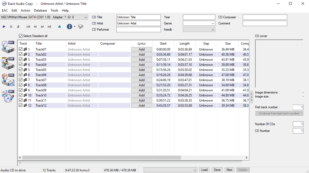
Task: Click the Comment input field
Action: click(x=265, y=23)
